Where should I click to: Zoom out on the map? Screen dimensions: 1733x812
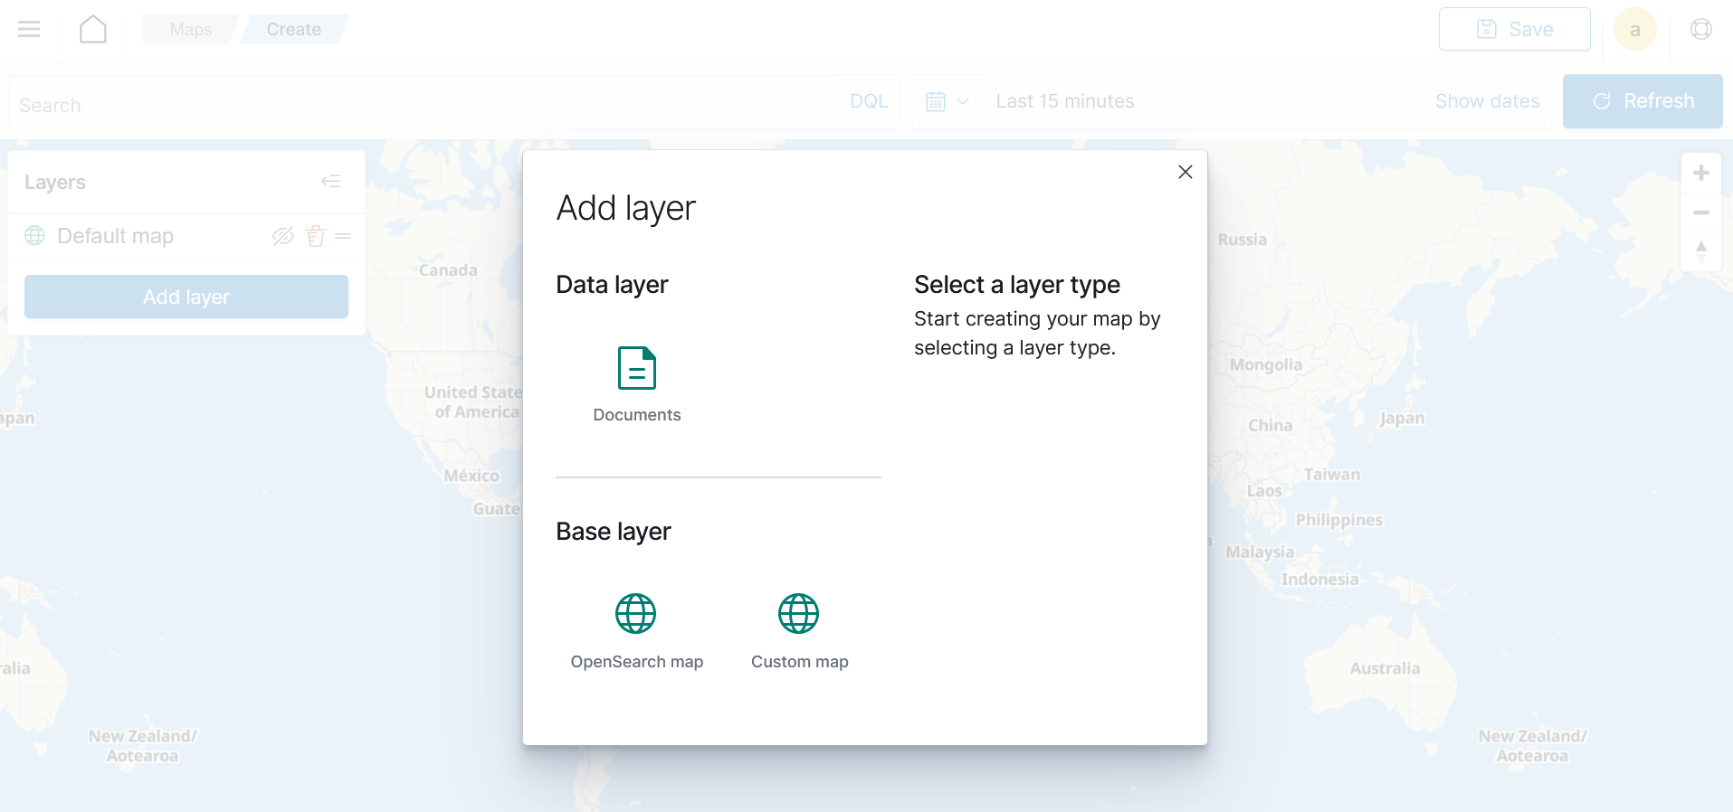point(1700,212)
